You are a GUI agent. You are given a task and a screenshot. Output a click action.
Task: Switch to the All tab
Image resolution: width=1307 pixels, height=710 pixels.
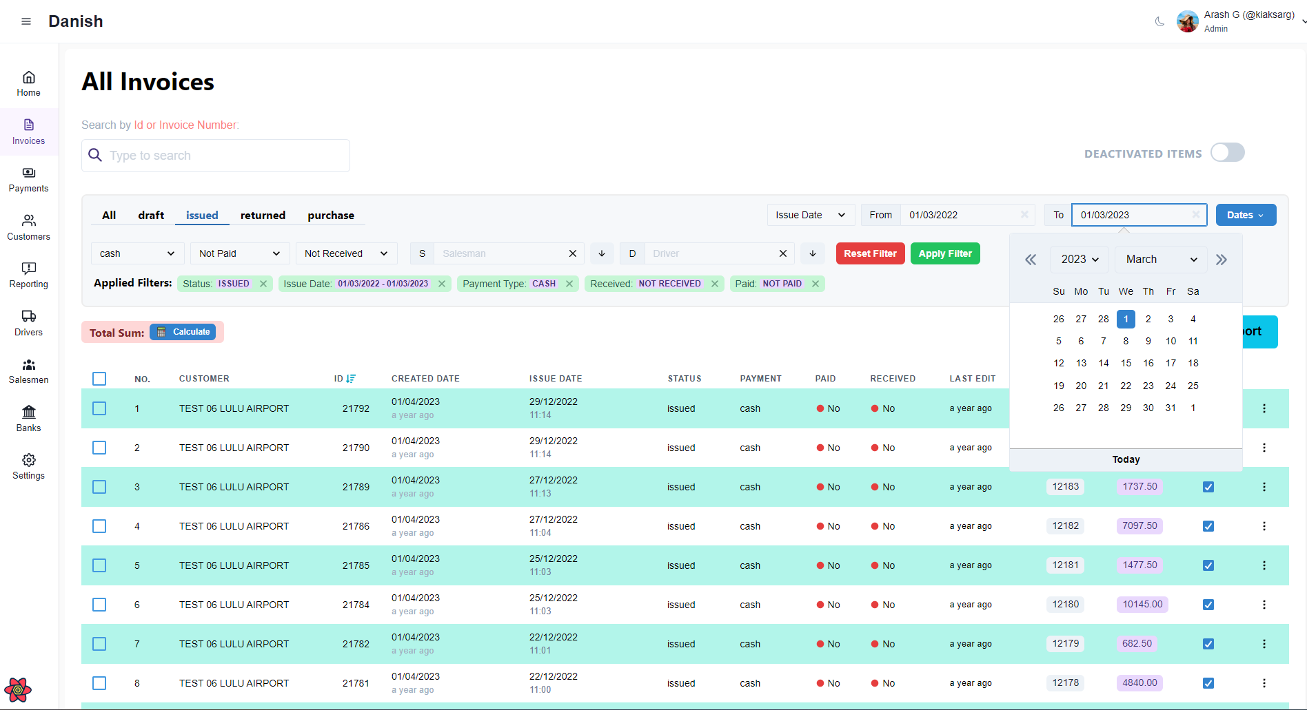coord(109,216)
